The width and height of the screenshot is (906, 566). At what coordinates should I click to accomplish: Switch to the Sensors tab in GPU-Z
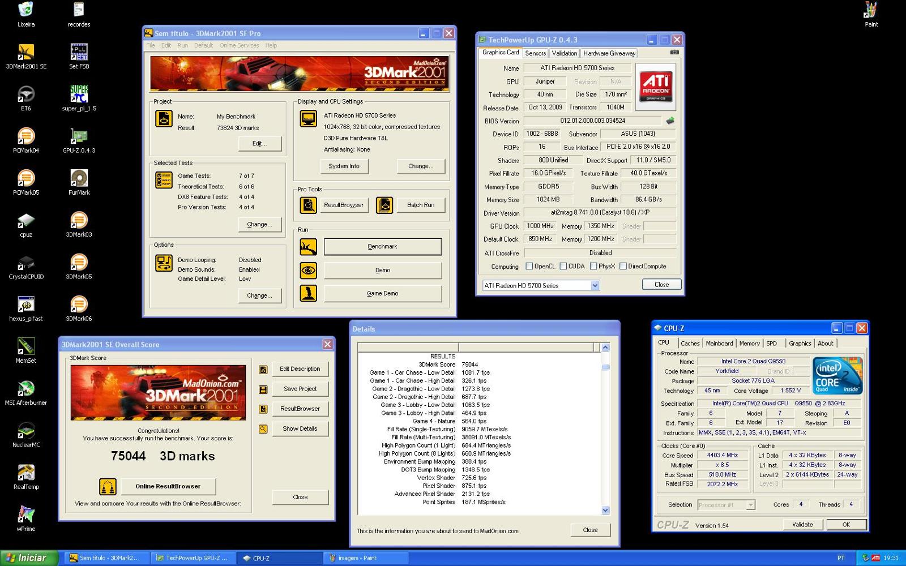click(536, 53)
